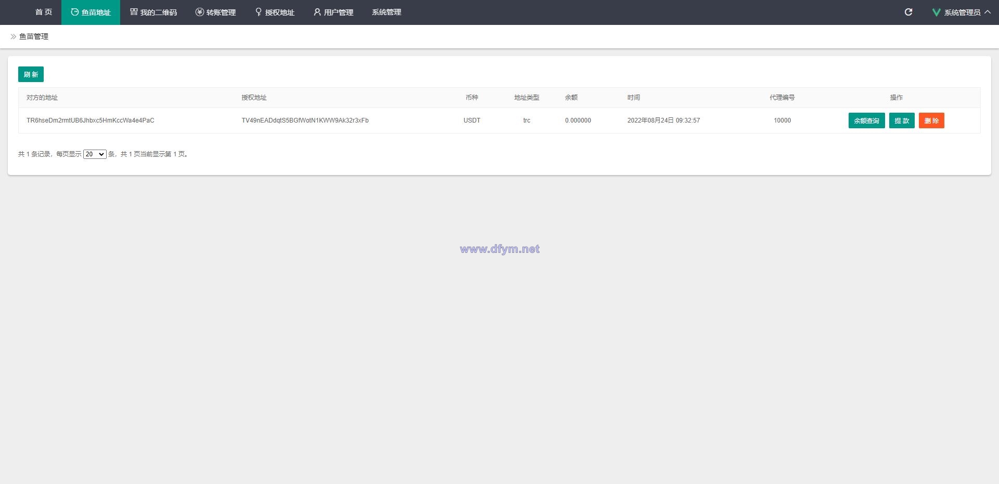Click the trc address type cell
Image resolution: width=999 pixels, height=484 pixels.
pyautogui.click(x=527, y=120)
